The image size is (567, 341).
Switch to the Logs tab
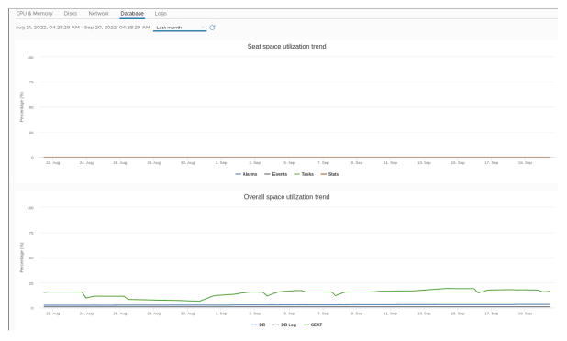161,14
